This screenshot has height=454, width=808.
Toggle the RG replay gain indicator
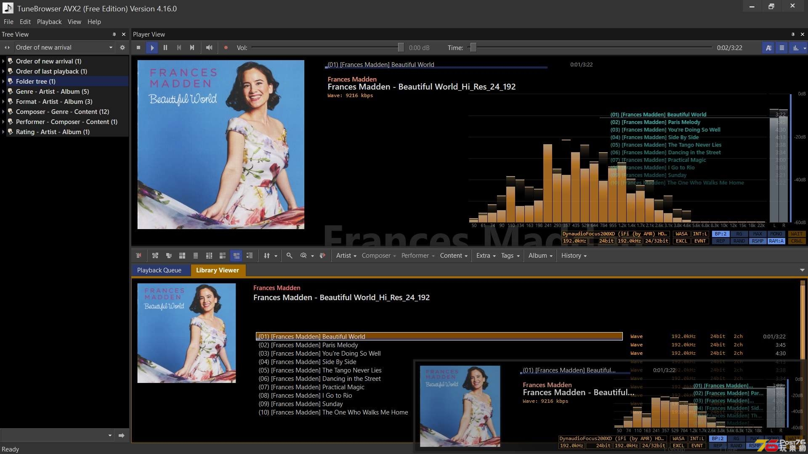coord(739,234)
